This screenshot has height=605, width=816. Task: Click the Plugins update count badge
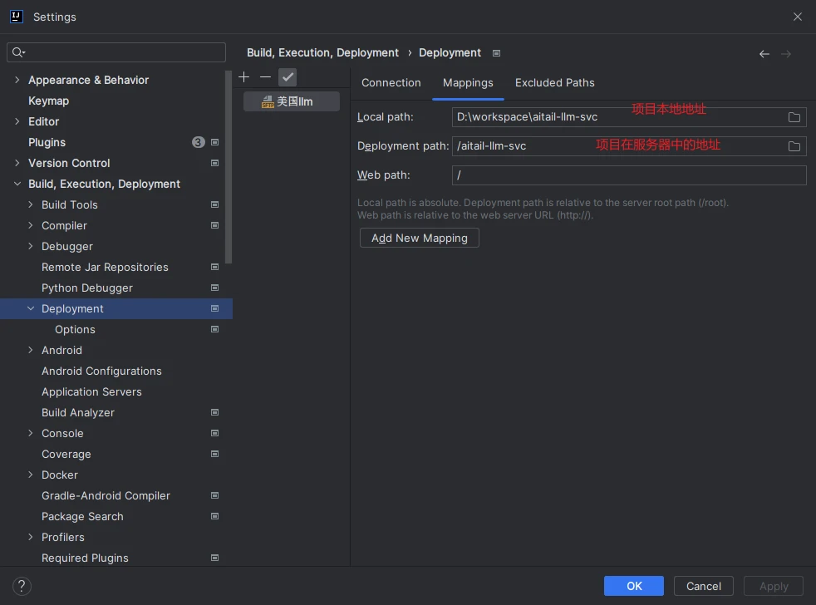pyautogui.click(x=199, y=142)
